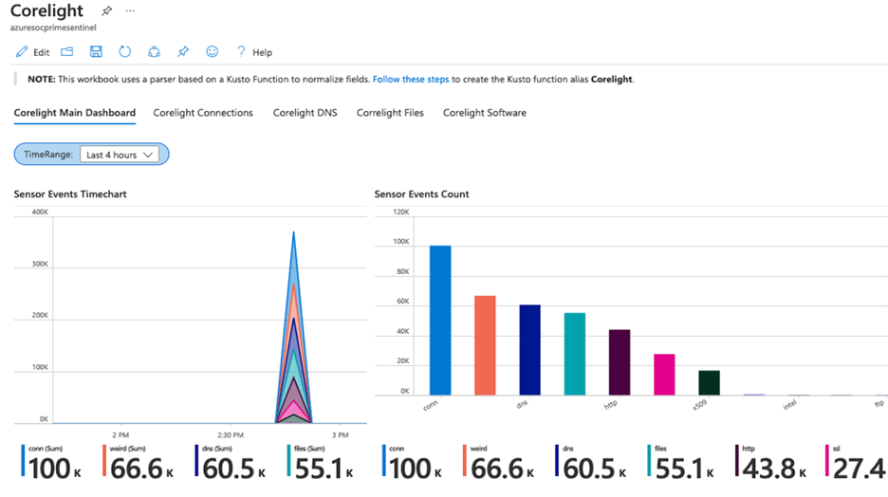Pin workbook using toolbar pin icon
The height and width of the screenshot is (497, 888).
click(x=182, y=52)
